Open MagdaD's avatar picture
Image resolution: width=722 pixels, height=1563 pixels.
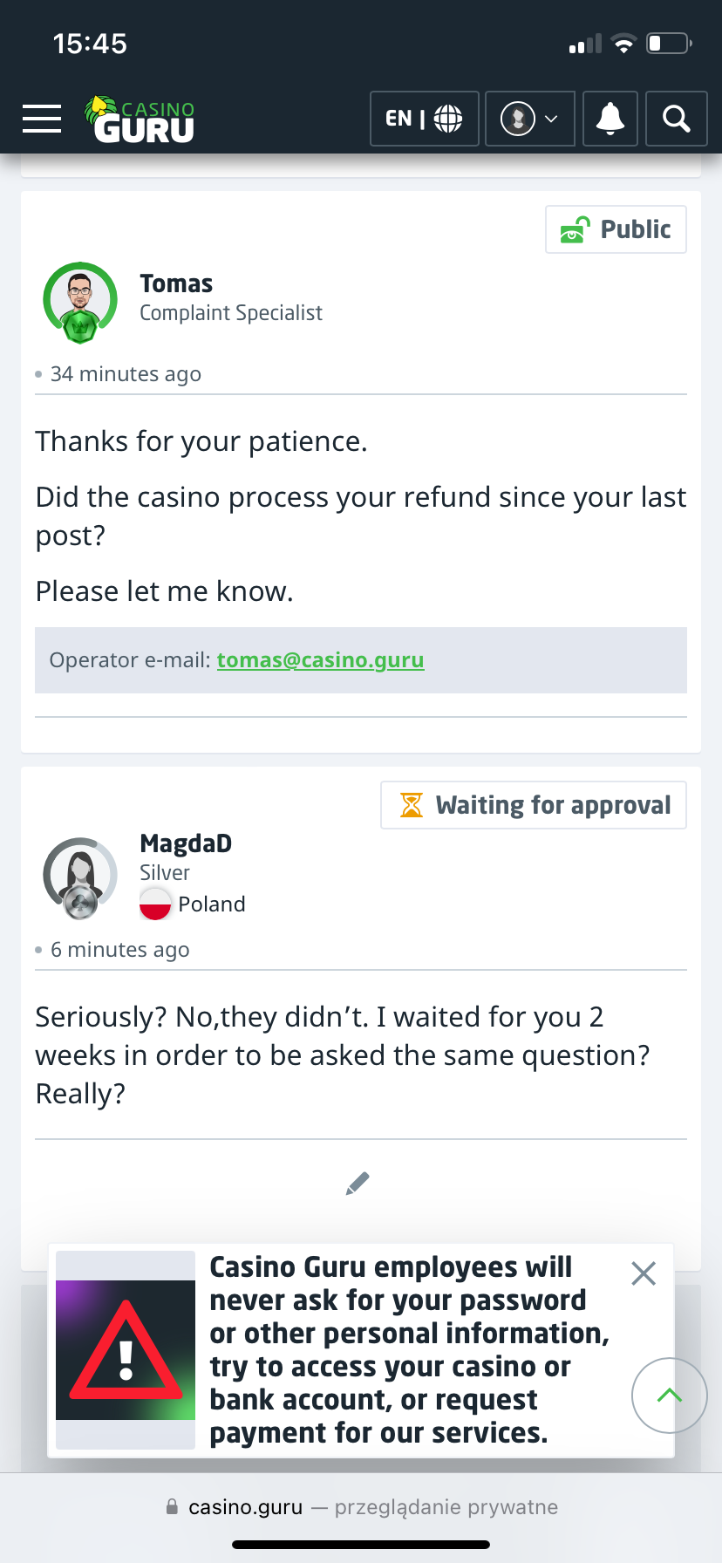(x=80, y=877)
